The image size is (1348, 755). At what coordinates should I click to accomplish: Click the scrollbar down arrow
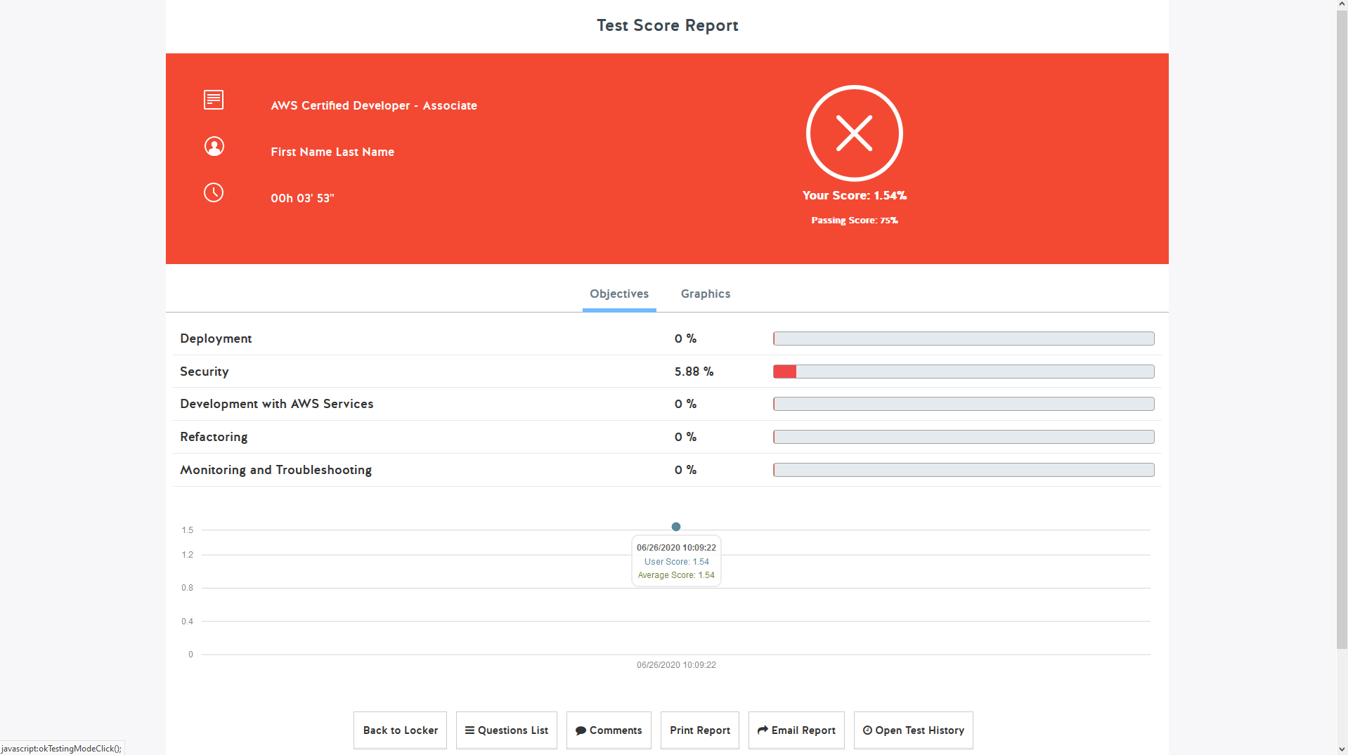1342,749
